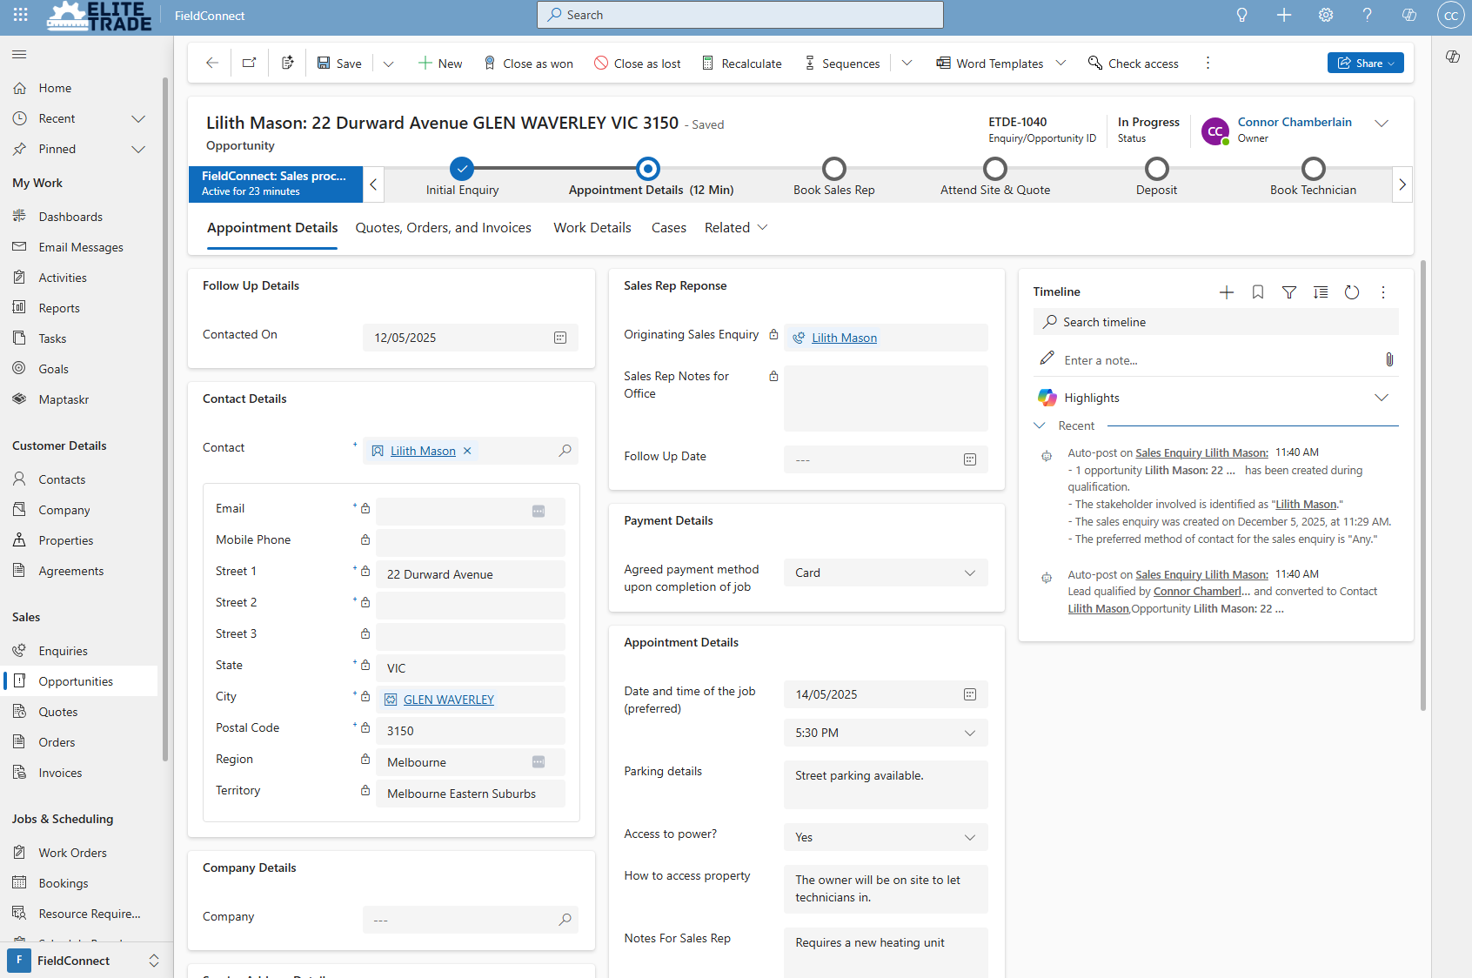Open the settings gear icon
The image size is (1472, 978).
(1326, 15)
